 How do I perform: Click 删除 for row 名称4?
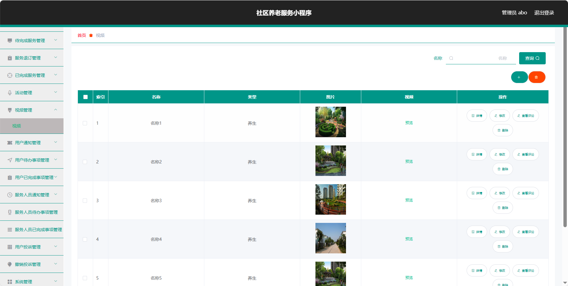[503, 246]
